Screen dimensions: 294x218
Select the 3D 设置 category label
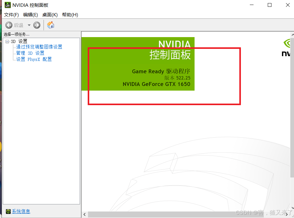point(19,41)
